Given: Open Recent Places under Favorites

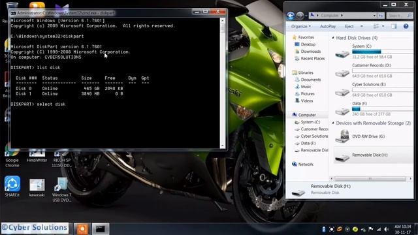Looking at the screenshot, I should (x=310, y=59).
